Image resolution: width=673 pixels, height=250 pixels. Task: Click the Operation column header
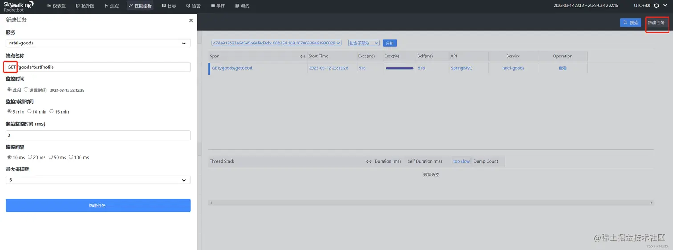click(563, 56)
